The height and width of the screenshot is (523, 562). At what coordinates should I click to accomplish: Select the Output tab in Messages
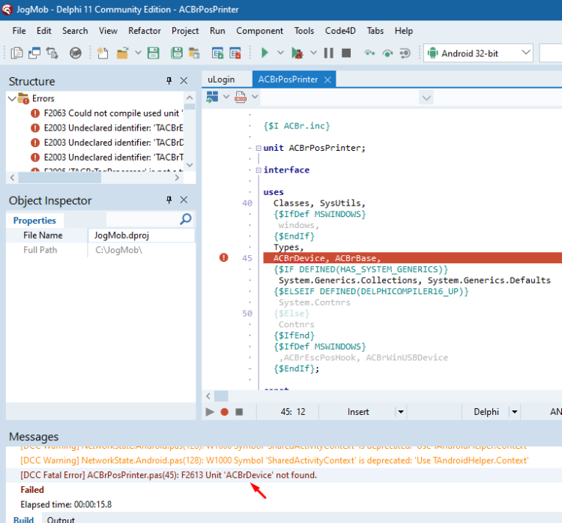pos(61,519)
